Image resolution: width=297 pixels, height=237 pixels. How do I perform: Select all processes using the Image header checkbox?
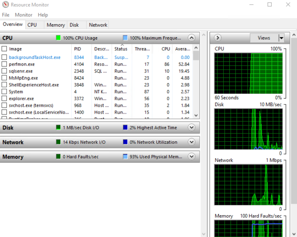[4, 49]
